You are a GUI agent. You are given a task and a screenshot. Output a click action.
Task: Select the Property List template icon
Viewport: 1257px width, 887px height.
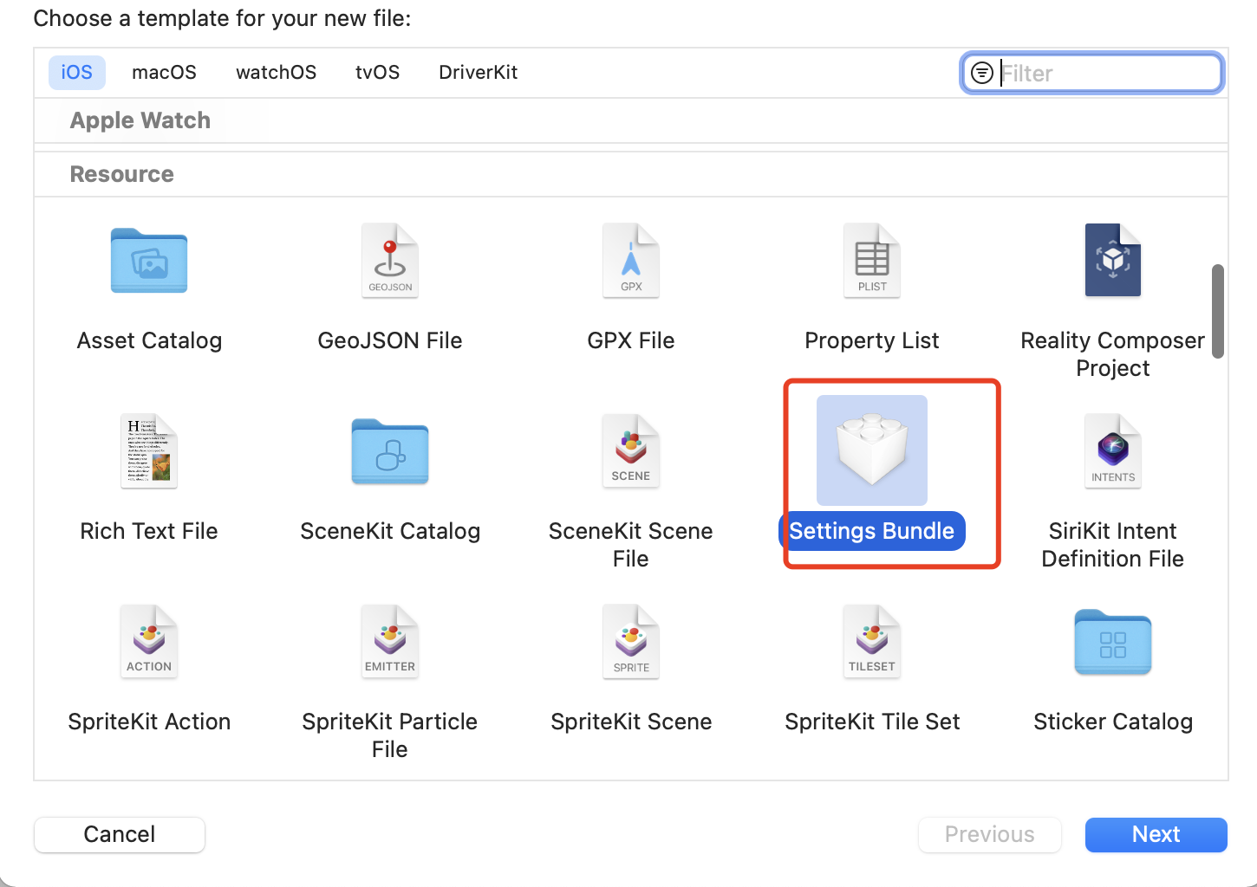coord(872,261)
